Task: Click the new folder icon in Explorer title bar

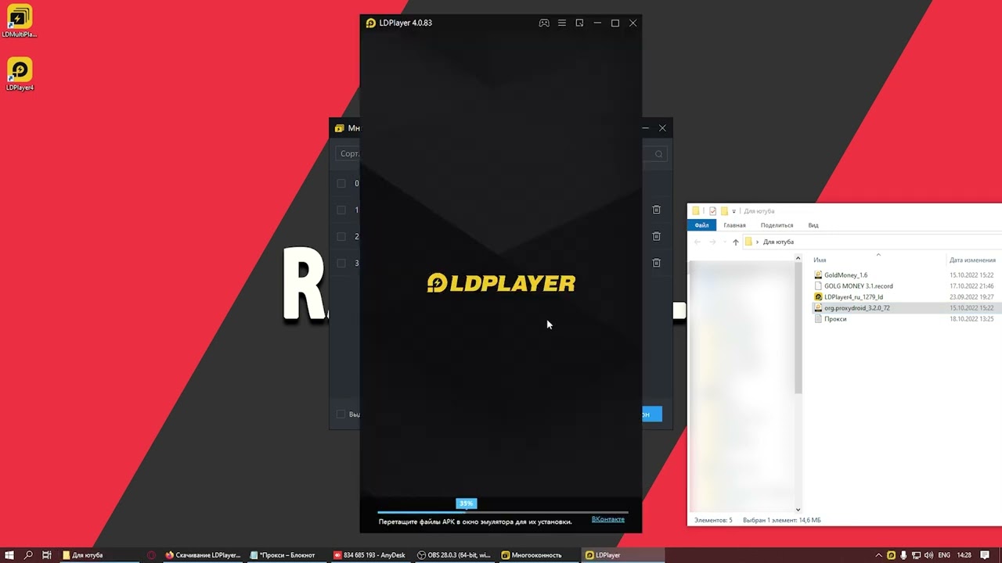Action: tap(724, 211)
